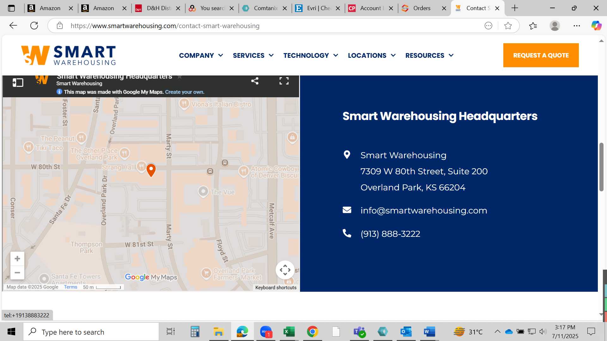The height and width of the screenshot is (341, 607).
Task: Expand the COMPANY menu
Action: [x=201, y=56]
